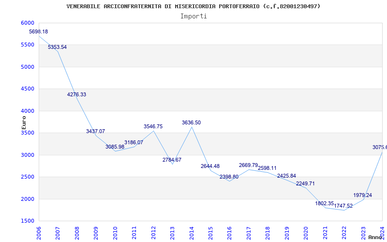Click the 3000 y-axis tick
Screen dimensions: 387x242
[x=28, y=155]
